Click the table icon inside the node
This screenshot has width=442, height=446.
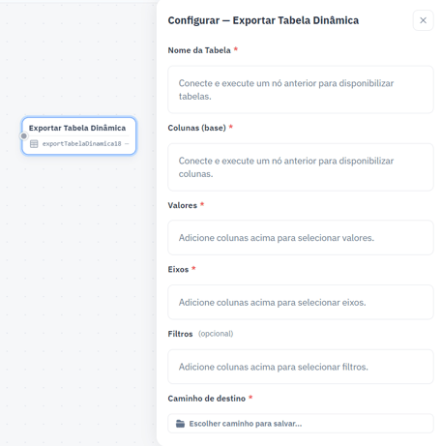click(34, 144)
